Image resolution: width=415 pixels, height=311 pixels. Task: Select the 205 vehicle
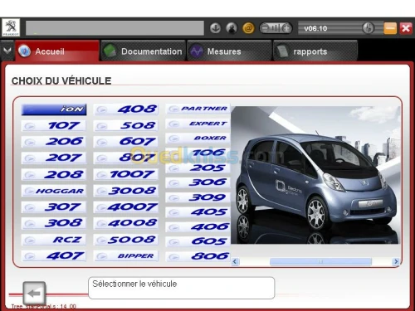pos(198,168)
